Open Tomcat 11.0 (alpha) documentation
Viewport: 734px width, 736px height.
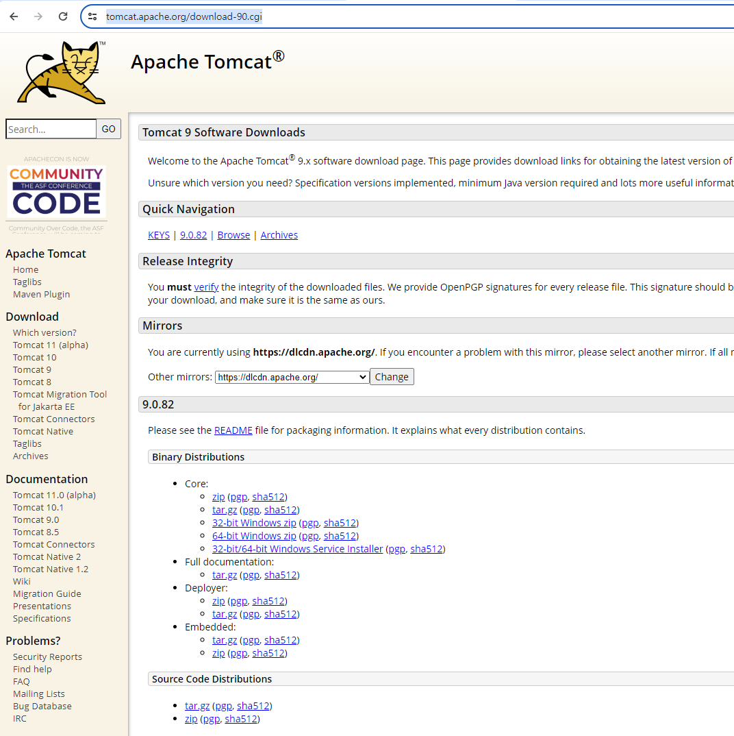point(54,495)
